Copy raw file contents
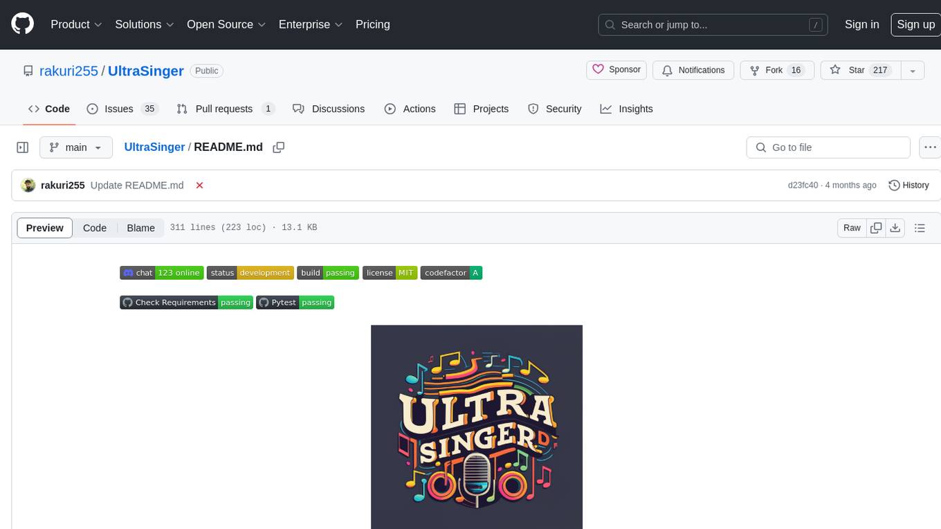The image size is (941, 529). tap(876, 228)
